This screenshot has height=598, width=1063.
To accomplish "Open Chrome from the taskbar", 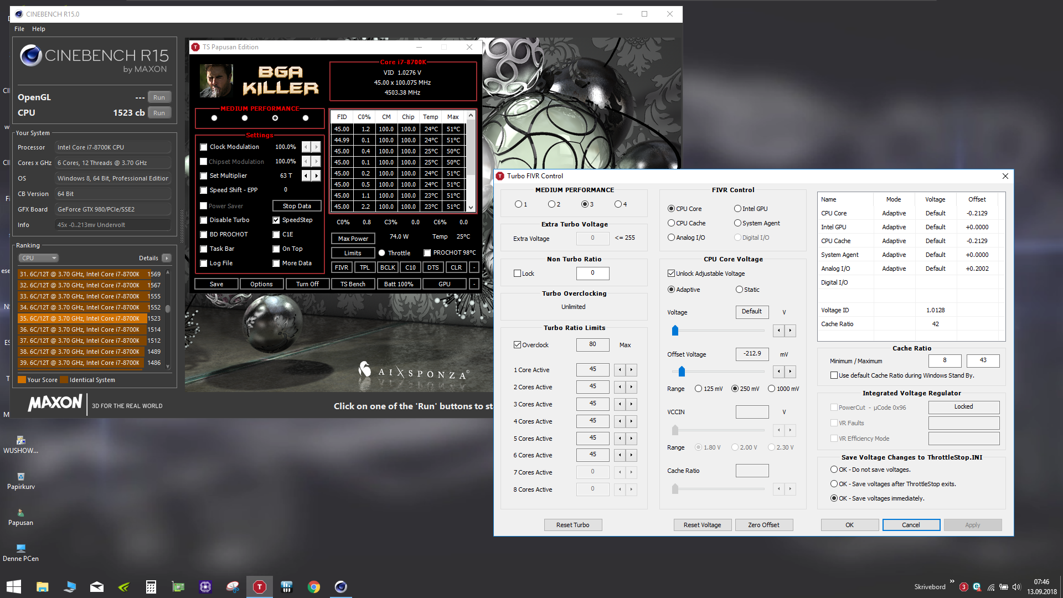I will click(x=313, y=587).
